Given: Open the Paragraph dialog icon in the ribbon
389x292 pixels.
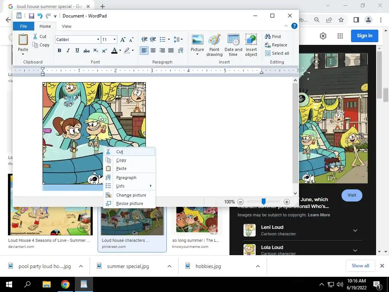Looking at the screenshot, I should 180,51.
